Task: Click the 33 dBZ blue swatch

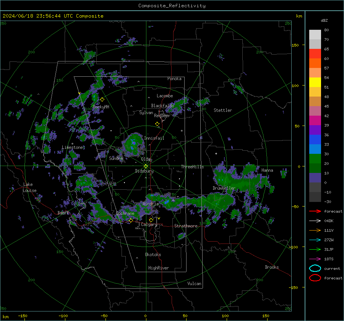Action: click(x=315, y=149)
